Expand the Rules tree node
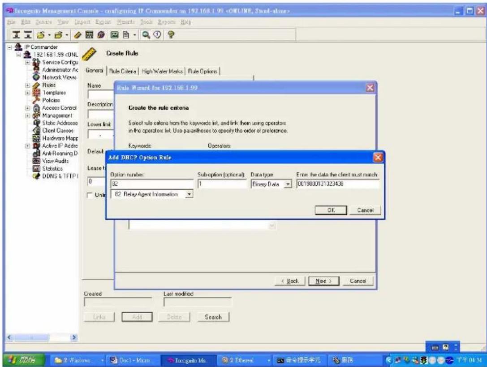Viewport: 487px width, 367px height. 28,85
